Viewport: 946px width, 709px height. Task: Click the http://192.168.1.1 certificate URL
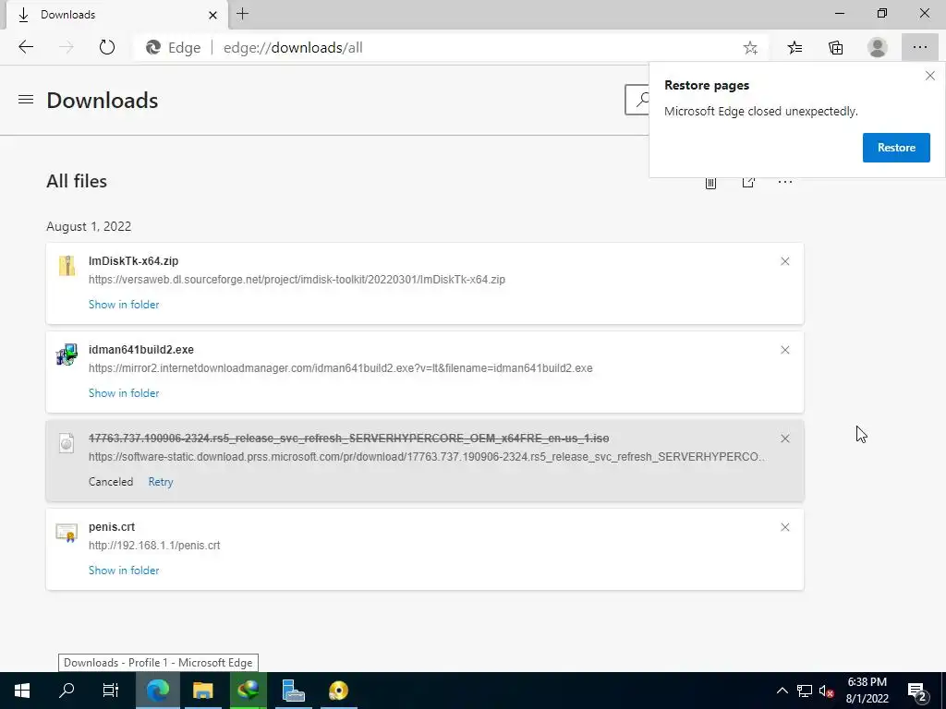pos(154,545)
